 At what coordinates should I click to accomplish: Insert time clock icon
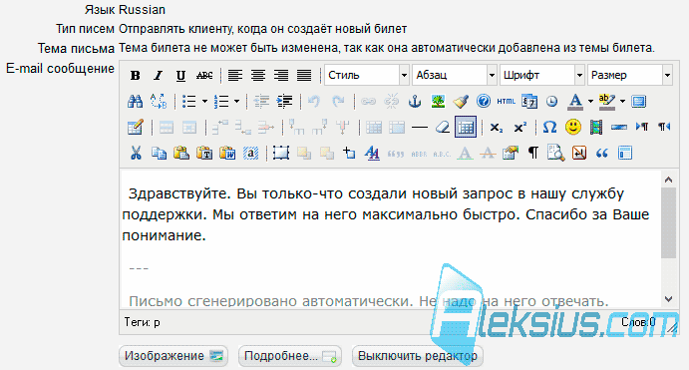click(552, 102)
